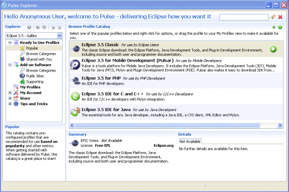Click the Explorer panel heading

[x=13, y=26]
